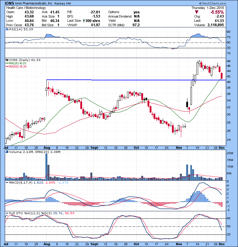238x247 pixels.
Task: Click the blue horizontal resistance line near 40
Action: [136, 80]
